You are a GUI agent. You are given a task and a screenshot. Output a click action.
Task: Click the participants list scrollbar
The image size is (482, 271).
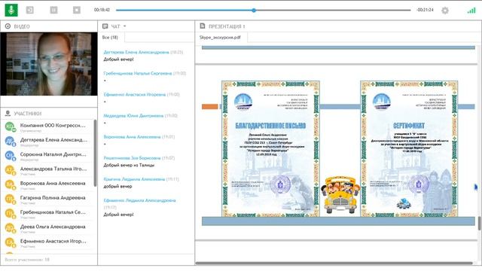(95, 153)
